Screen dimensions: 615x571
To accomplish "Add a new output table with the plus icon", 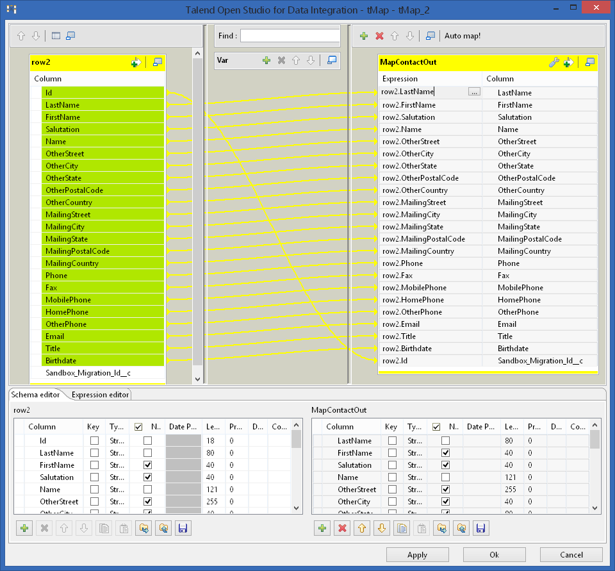I will 364,36.
